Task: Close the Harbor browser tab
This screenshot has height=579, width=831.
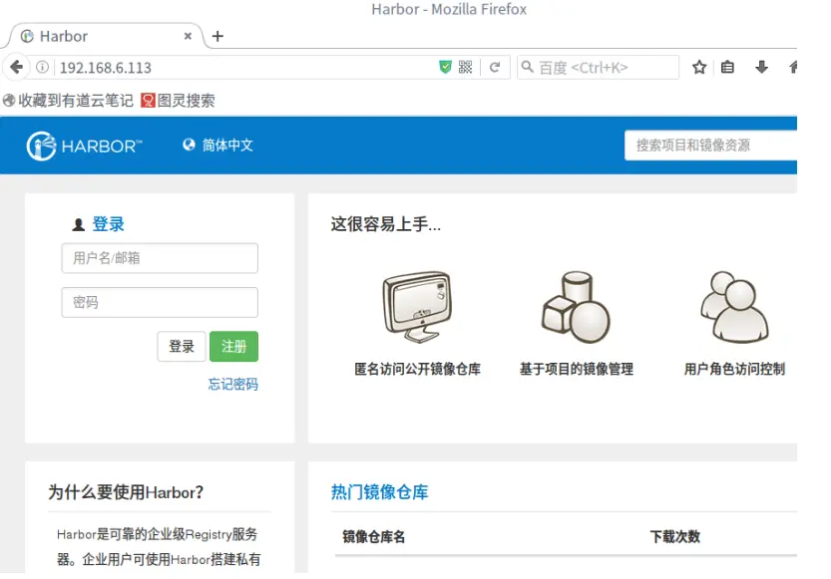Action: click(188, 36)
